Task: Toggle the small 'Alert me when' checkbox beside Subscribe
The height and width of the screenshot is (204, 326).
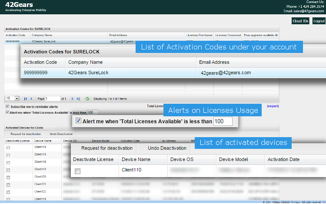Action: coord(7,112)
